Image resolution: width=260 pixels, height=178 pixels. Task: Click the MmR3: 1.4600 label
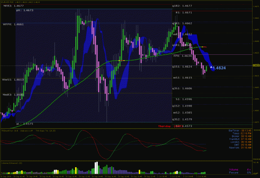pyautogui.click(x=13, y=95)
